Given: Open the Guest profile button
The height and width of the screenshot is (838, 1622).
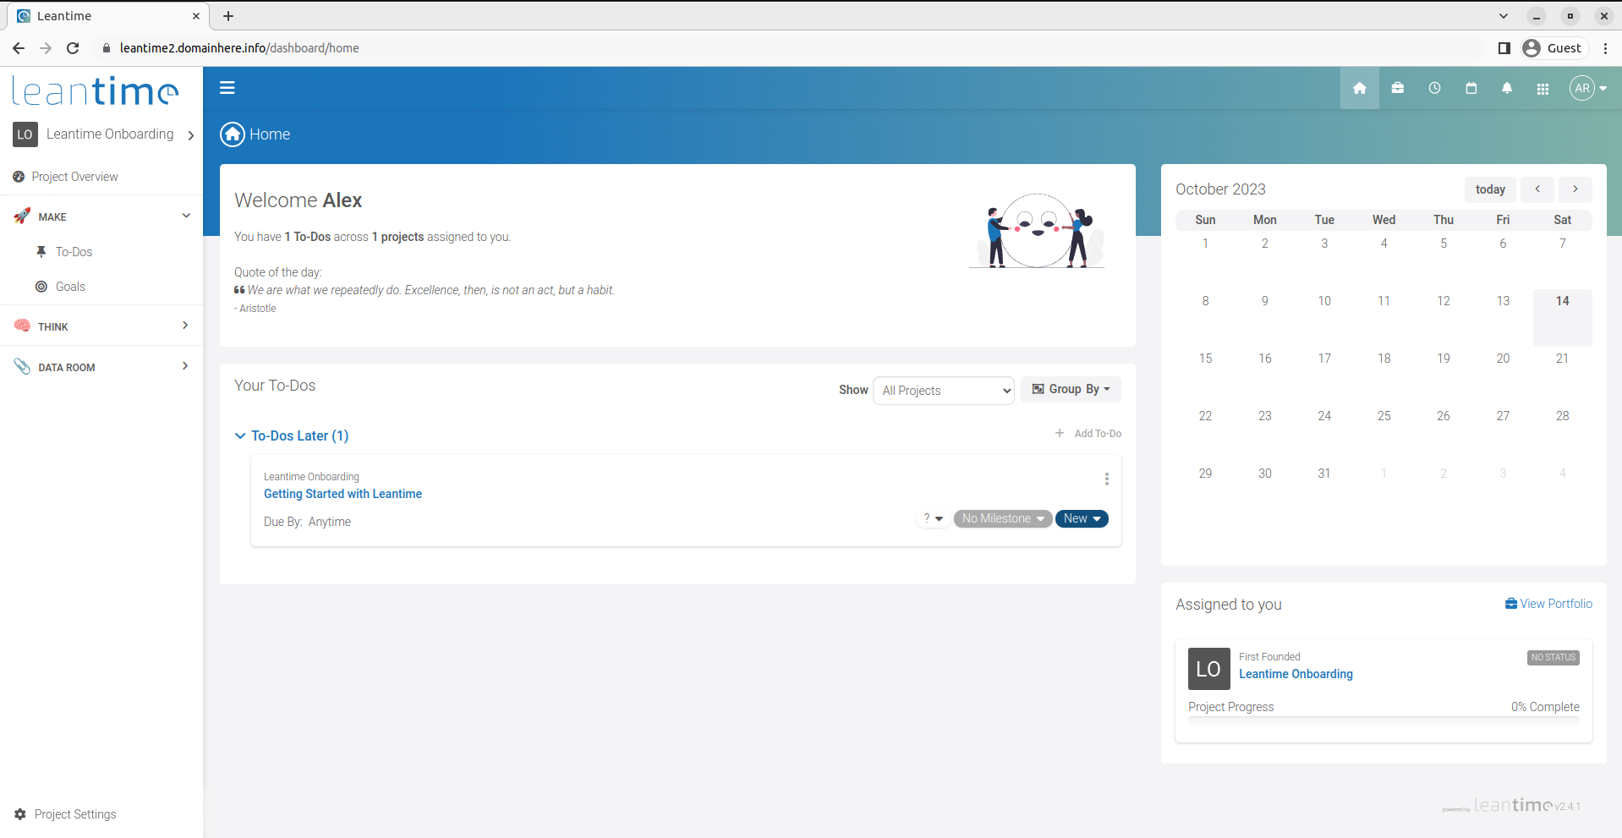Looking at the screenshot, I should tap(1554, 48).
